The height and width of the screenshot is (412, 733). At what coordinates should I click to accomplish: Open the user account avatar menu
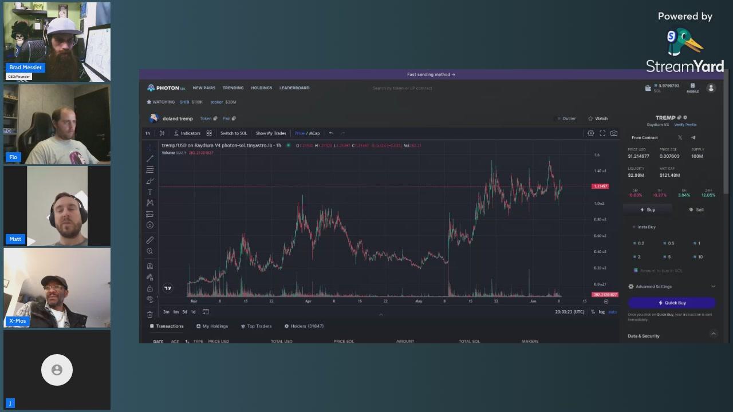[x=711, y=88]
